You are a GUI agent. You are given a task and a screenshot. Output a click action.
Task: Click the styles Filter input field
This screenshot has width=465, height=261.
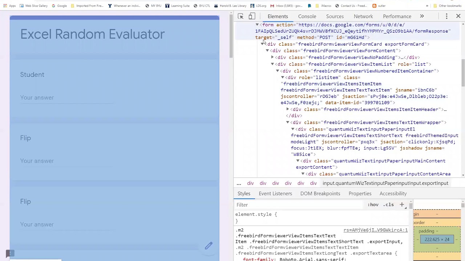300,205
